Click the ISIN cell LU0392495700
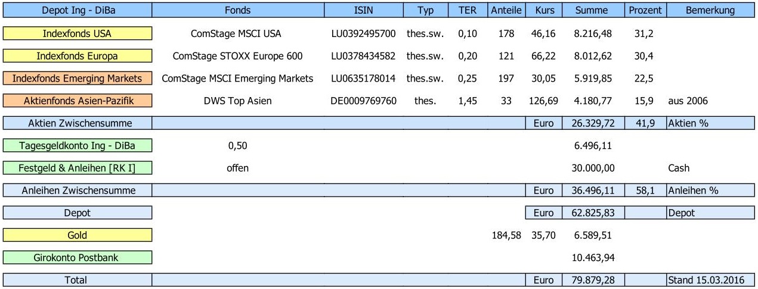The height and width of the screenshot is (289, 758). (x=363, y=34)
